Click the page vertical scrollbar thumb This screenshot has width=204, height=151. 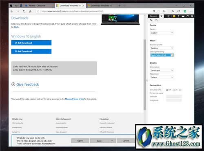coord(145,74)
